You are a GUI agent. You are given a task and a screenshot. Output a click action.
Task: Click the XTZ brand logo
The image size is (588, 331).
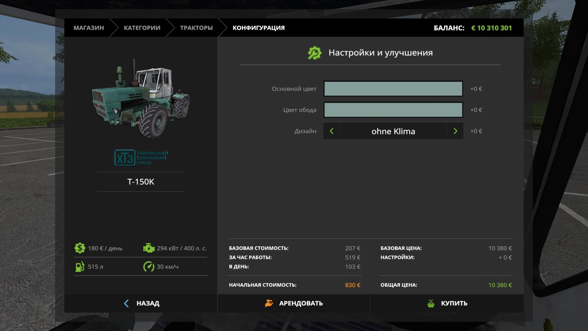141,157
